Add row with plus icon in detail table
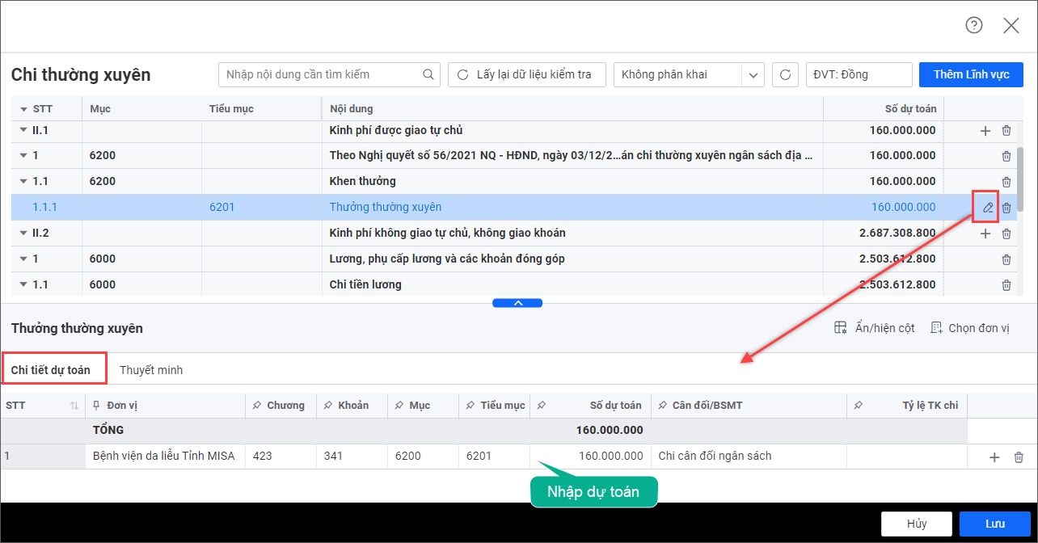This screenshot has width=1038, height=543. pos(994,457)
